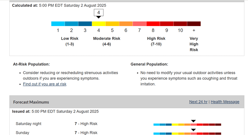Click the Saturday night forecast marker triangle
Screen dimensions: 248x135
click(193, 121)
